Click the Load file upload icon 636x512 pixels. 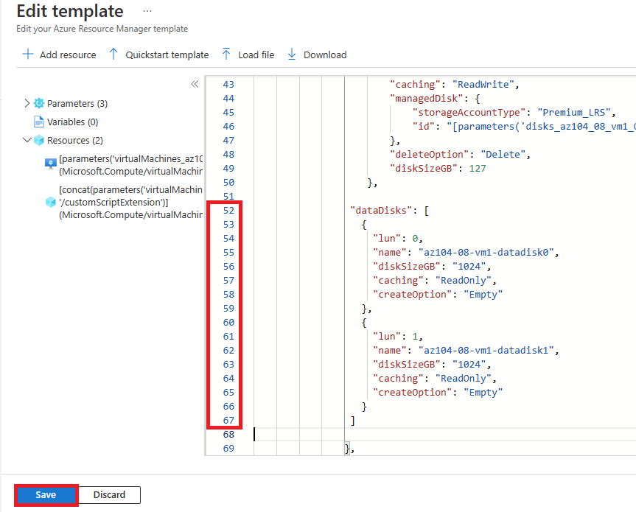pyautogui.click(x=226, y=55)
